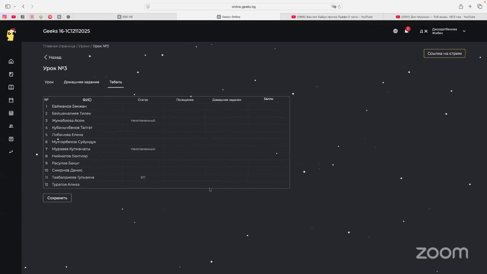Screen dimensions: 487x274
Task: Open the ChatGPT pinned tab
Action: point(68,17)
